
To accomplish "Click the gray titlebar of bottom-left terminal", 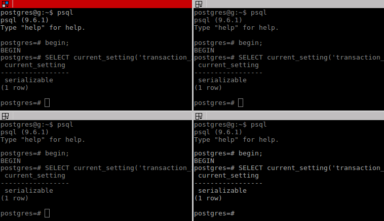I will point(102,116).
